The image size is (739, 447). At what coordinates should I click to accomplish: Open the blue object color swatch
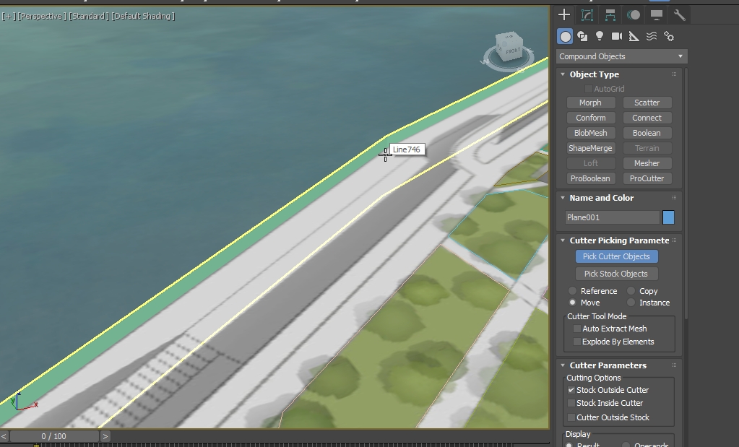click(668, 217)
